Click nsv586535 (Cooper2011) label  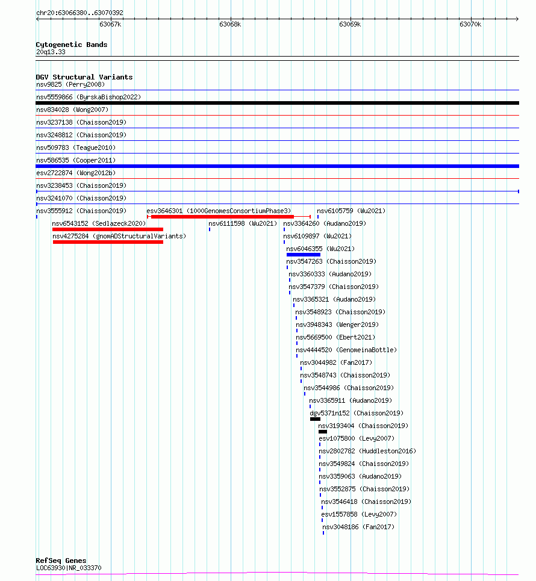[76, 160]
